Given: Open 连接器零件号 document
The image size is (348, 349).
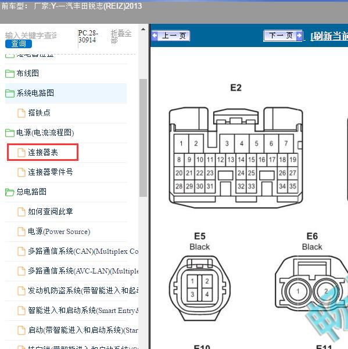Looking at the screenshot, I should pyautogui.click(x=51, y=172).
